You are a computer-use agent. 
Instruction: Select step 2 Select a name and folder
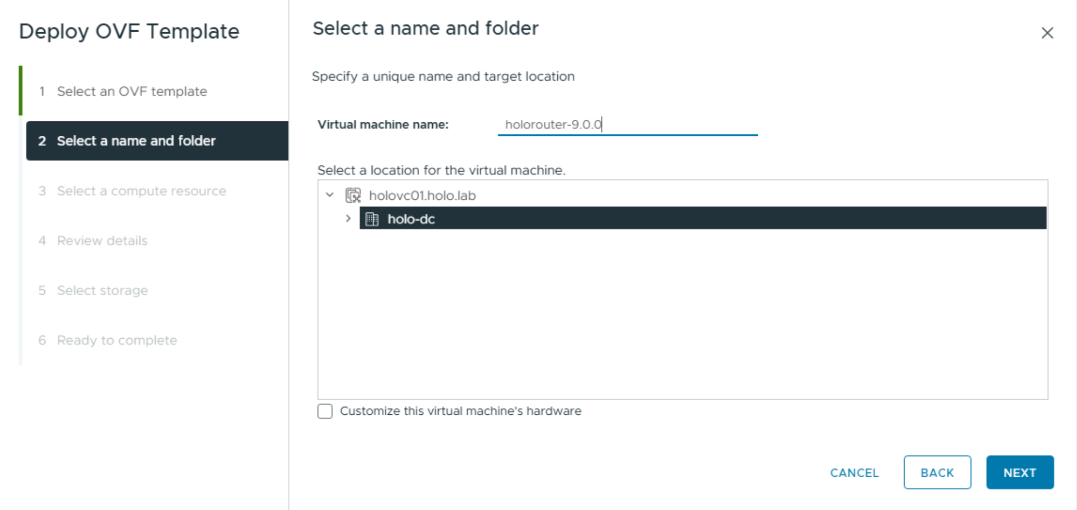tap(136, 141)
